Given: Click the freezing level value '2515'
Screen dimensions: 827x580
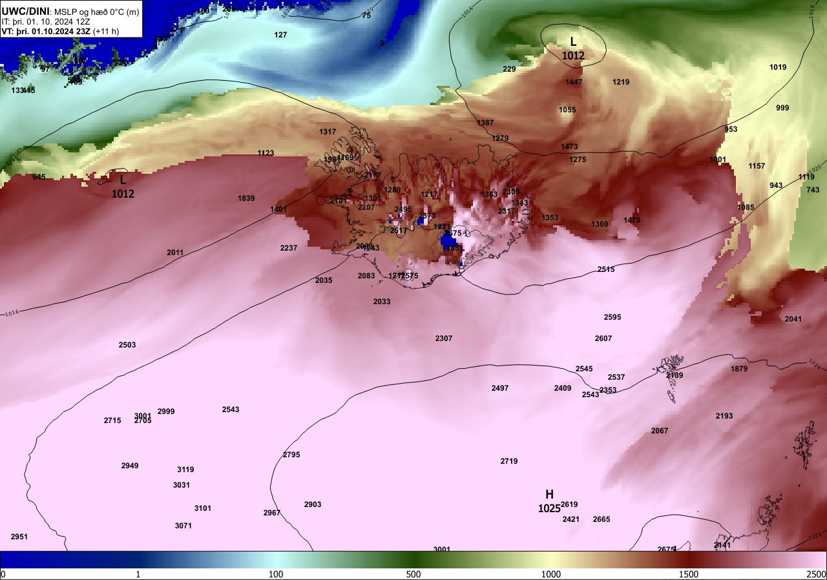Looking at the screenshot, I should coord(606,269).
